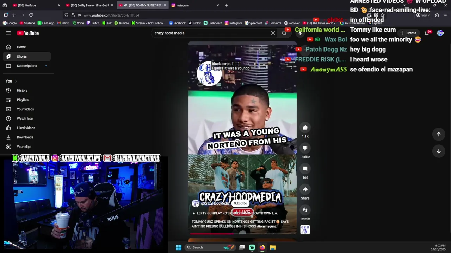
Task: Open @CrazyHoodMedia channel link
Action: point(215,203)
